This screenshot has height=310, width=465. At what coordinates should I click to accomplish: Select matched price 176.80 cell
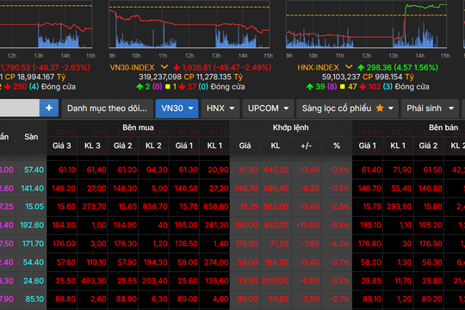point(246,244)
